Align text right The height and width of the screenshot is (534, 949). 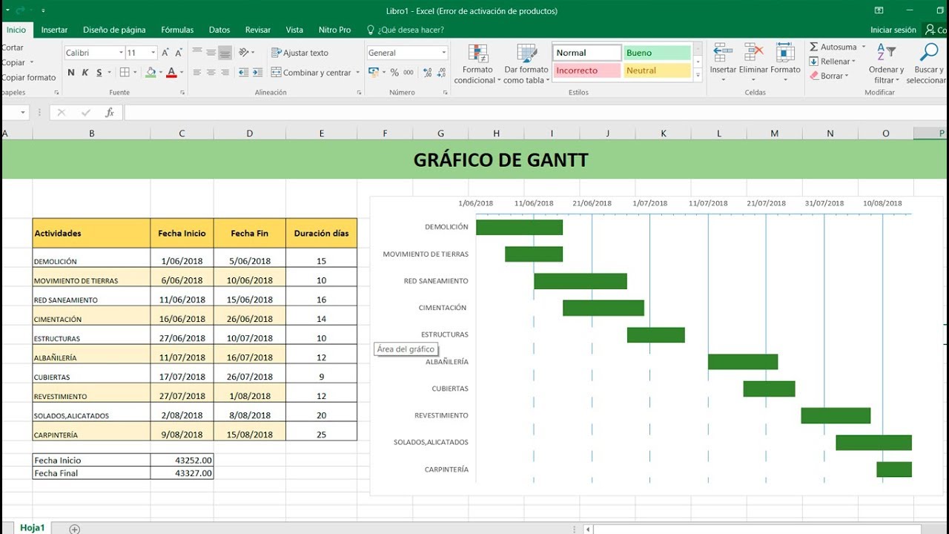[225, 73]
